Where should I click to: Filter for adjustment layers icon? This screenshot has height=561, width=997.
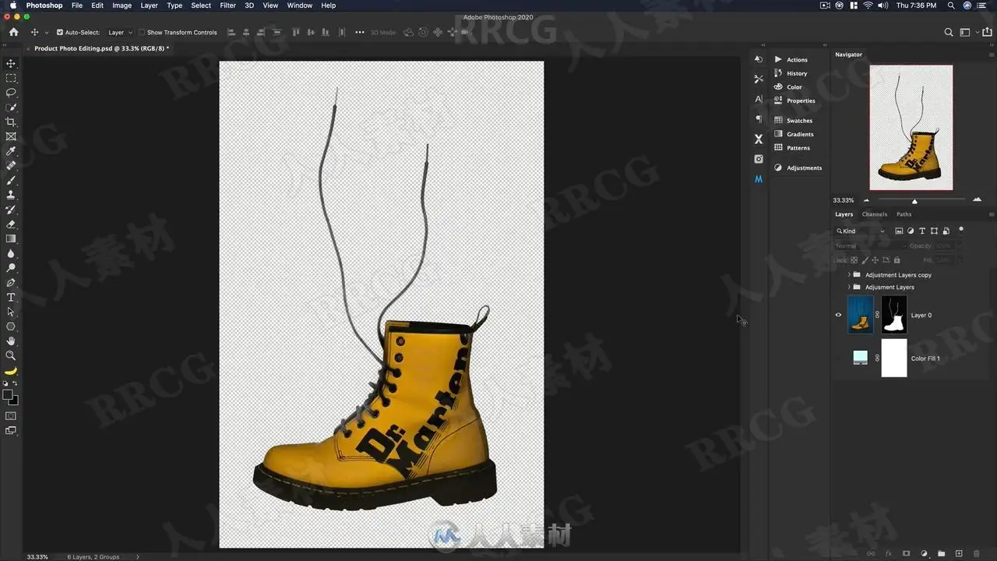[x=911, y=231]
